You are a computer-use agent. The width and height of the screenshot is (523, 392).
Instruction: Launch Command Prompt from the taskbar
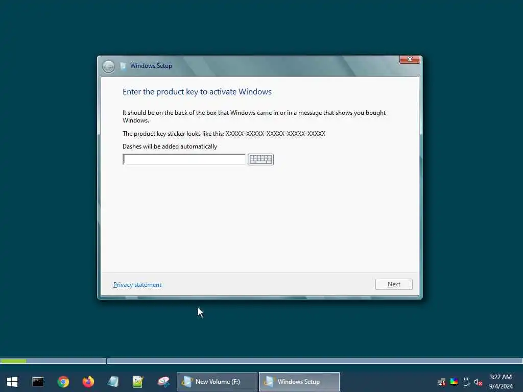[x=38, y=382]
